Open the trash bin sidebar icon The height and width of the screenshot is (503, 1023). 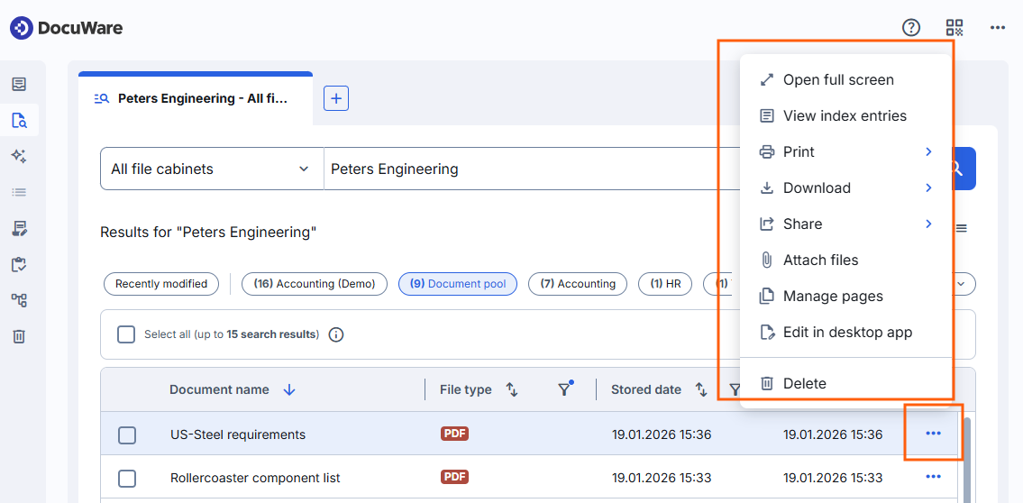click(19, 336)
